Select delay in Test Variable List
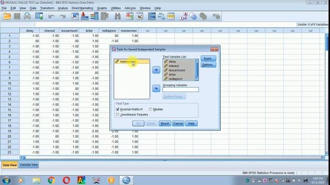Viewport: 330px width, 185px height. [178, 62]
